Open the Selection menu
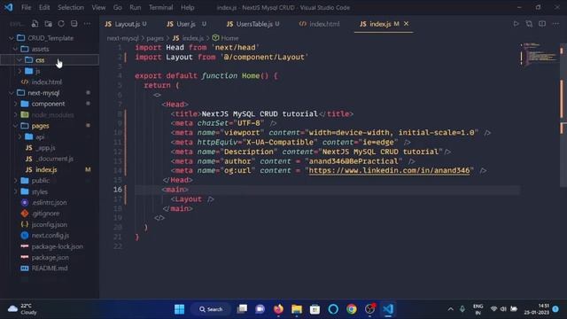 [71, 7]
